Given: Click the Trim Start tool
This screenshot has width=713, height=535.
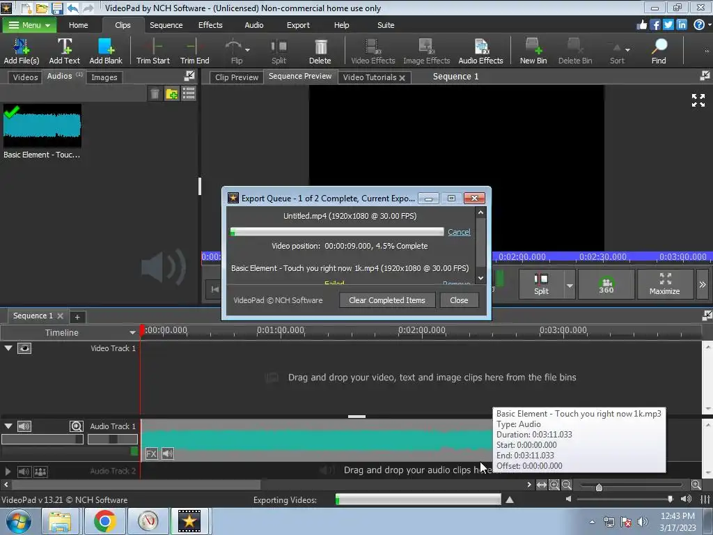Looking at the screenshot, I should 152,51.
